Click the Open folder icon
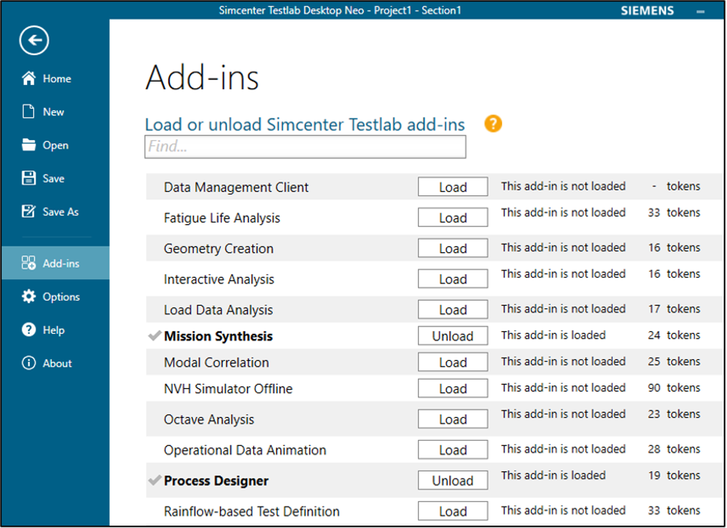The image size is (727, 528). [x=29, y=146]
